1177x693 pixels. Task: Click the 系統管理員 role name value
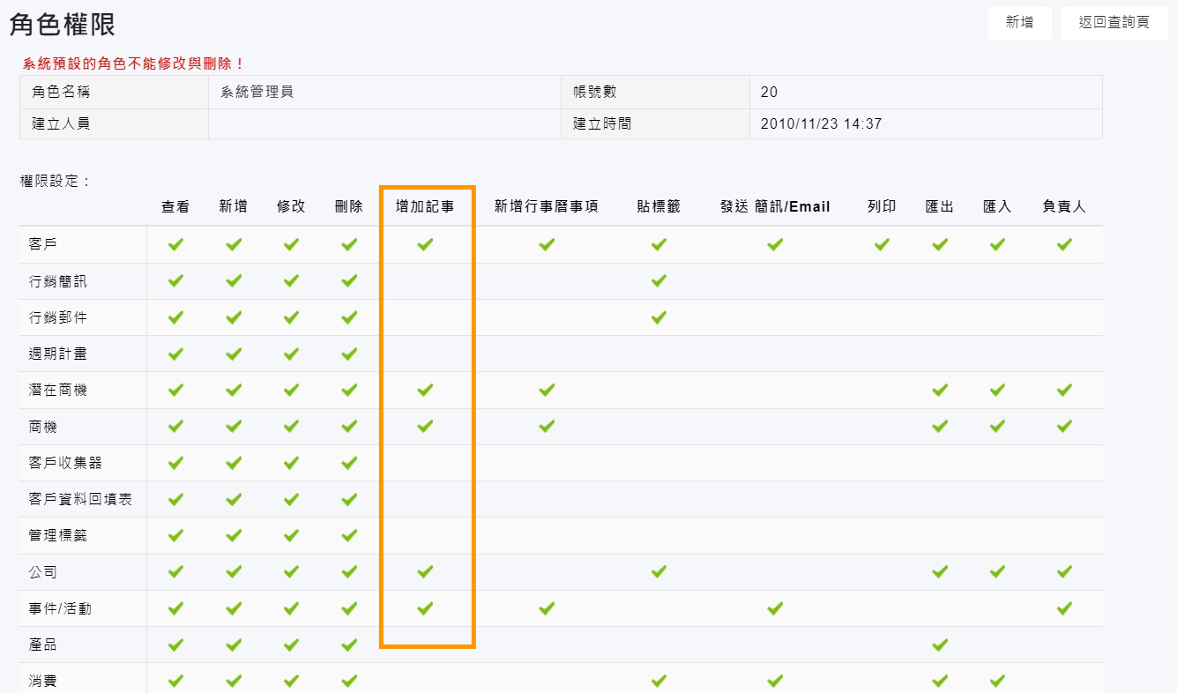click(257, 92)
